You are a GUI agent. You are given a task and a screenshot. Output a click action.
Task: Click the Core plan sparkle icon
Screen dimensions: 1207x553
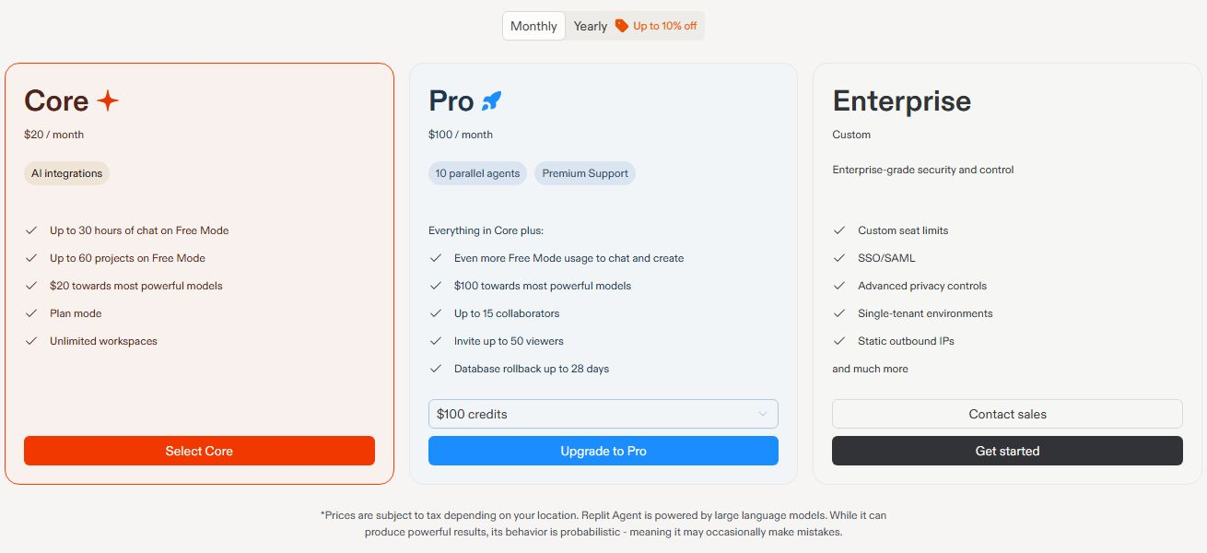point(108,100)
